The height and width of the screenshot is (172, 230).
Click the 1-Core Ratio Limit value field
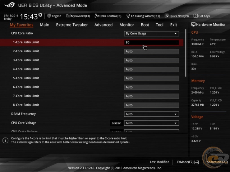click(152, 42)
